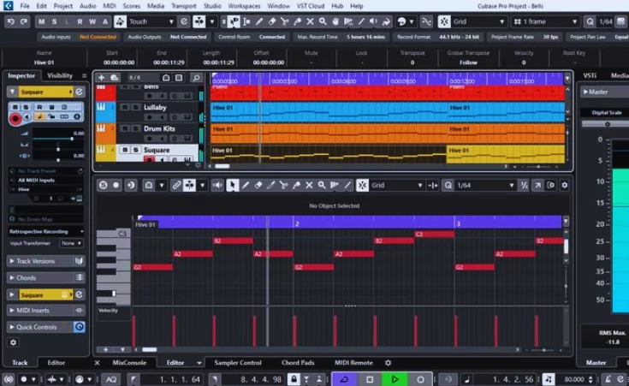Select the Glue tool in the key editor
This screenshot has width=629, height=386.
click(296, 185)
